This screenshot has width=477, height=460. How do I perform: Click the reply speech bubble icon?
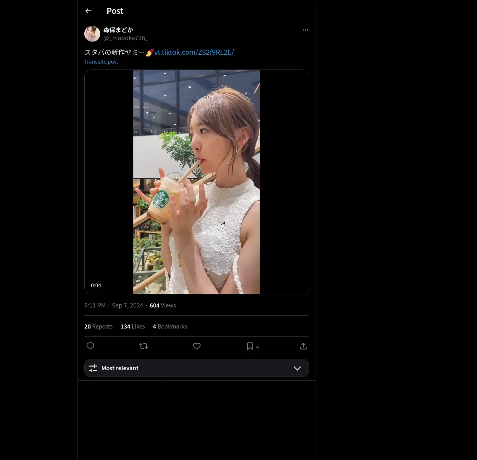point(90,346)
